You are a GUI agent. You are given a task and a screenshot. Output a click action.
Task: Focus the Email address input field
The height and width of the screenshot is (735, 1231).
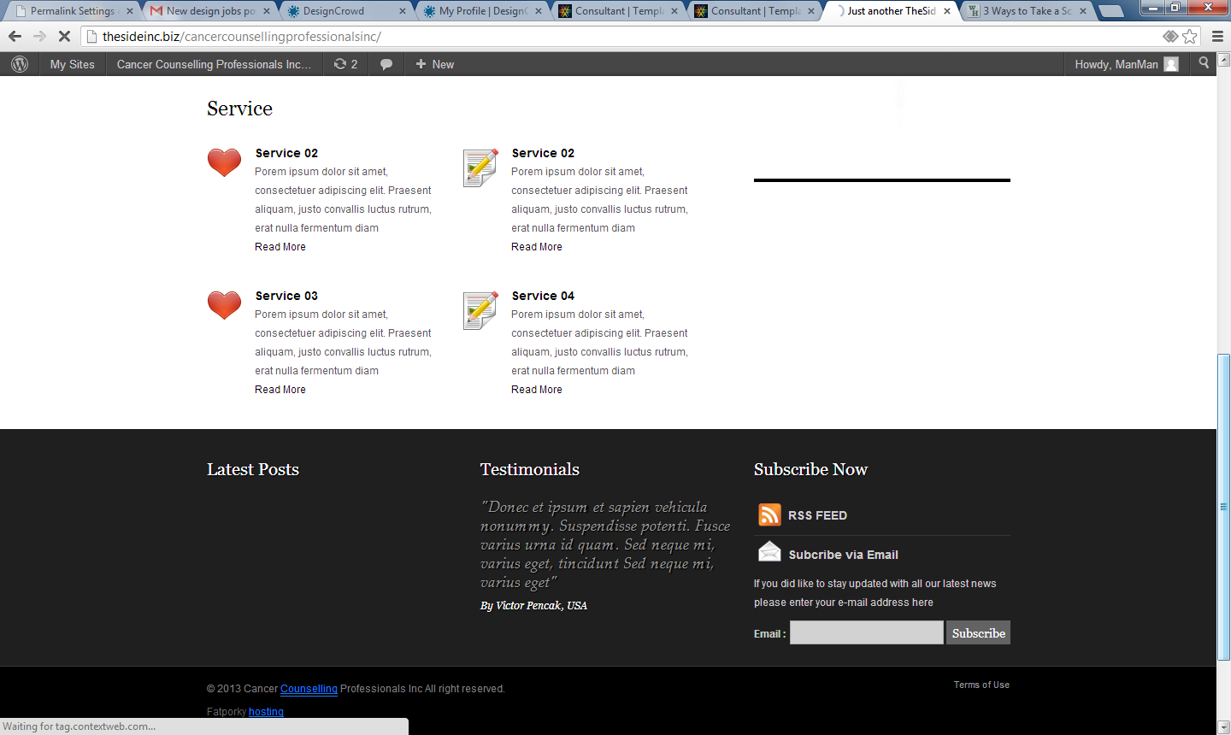click(866, 632)
